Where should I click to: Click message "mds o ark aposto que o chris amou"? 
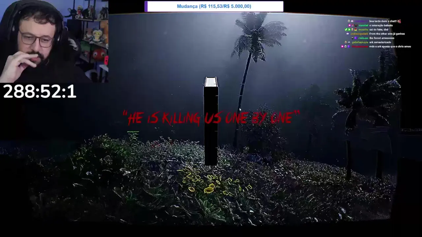click(x=390, y=47)
